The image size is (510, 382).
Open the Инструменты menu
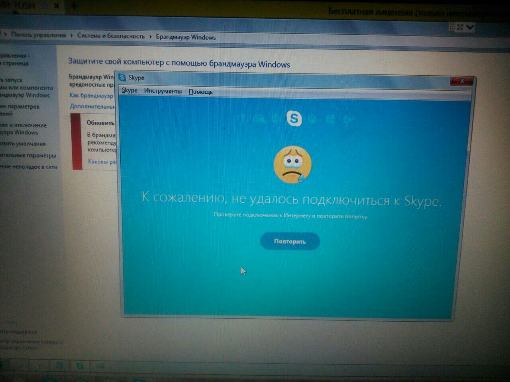pyautogui.click(x=163, y=91)
